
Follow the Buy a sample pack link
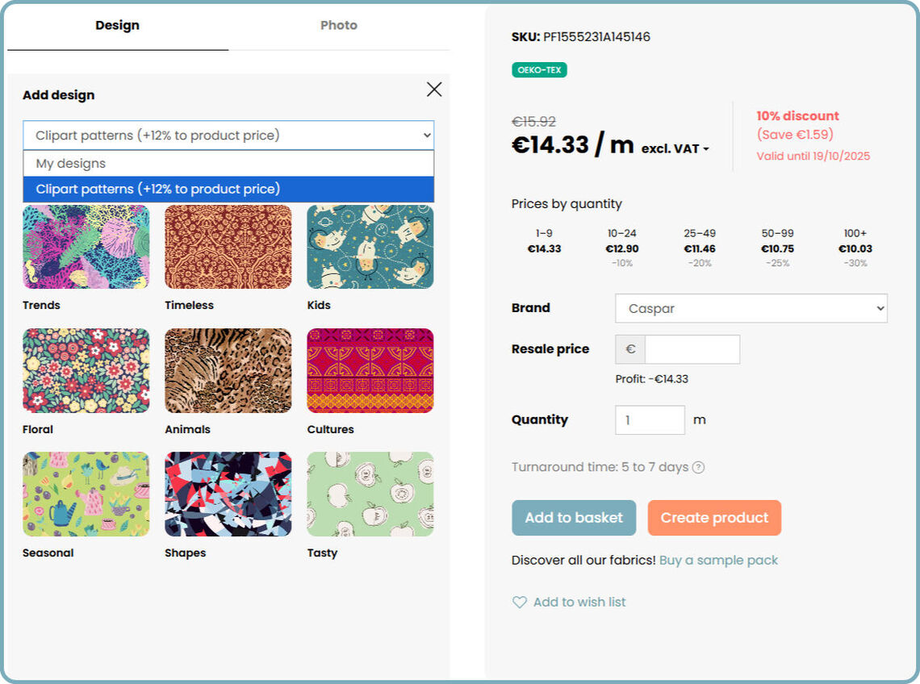tap(718, 560)
